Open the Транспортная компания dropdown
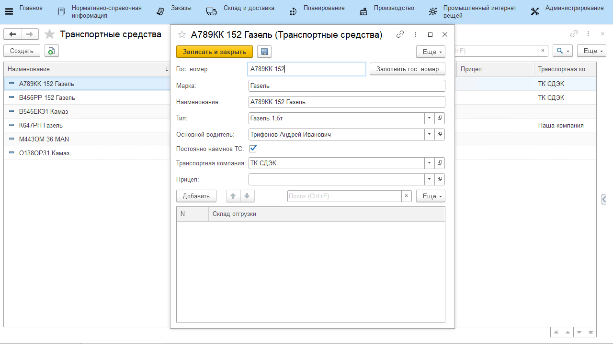This screenshot has height=344, width=613. pyautogui.click(x=430, y=163)
